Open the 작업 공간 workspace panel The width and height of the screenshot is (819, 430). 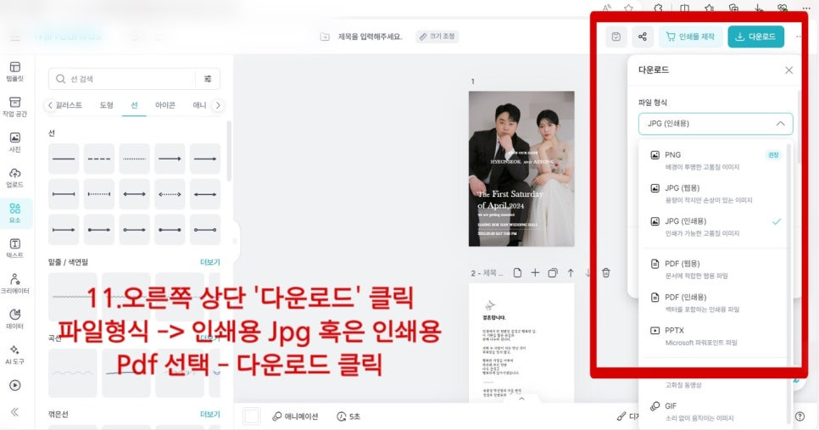[14, 107]
